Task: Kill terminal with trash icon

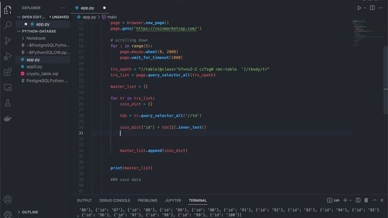Action: tap(366, 200)
